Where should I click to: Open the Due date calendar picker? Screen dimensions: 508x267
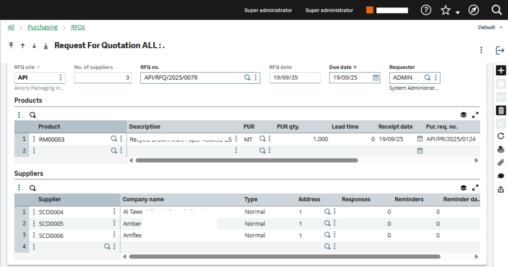376,78
